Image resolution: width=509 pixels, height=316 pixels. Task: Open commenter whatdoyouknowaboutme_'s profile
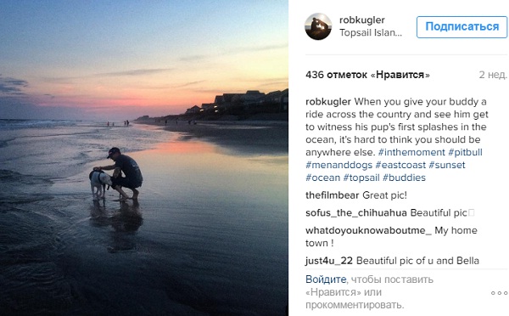368,230
